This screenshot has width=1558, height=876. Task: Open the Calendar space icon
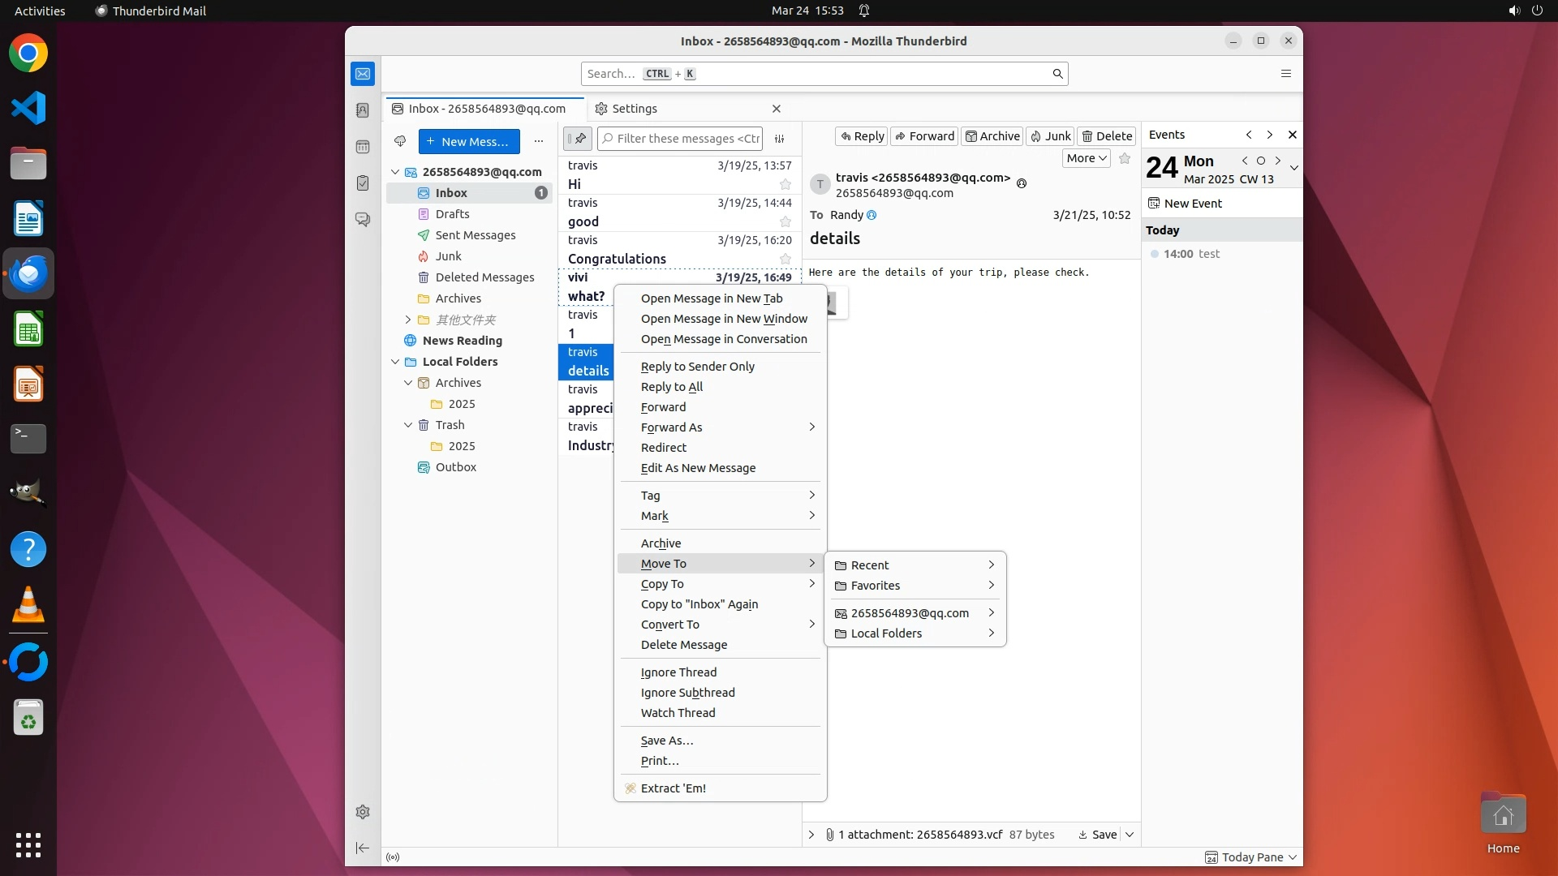[x=363, y=147]
